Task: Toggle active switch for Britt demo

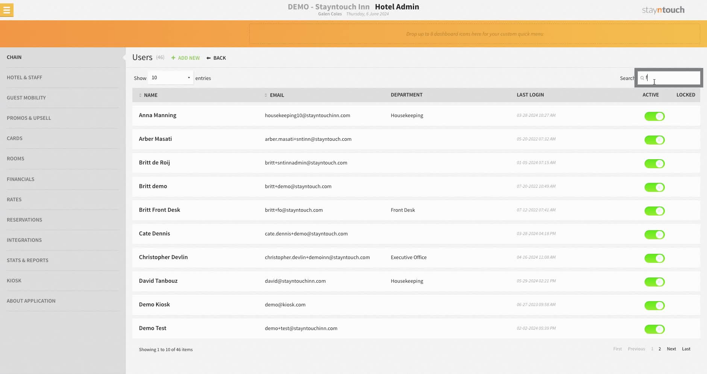Action: (x=654, y=187)
